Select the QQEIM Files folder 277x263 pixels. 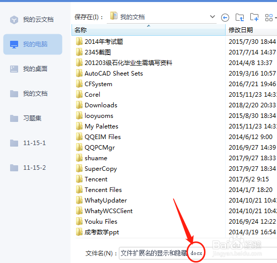98,137
